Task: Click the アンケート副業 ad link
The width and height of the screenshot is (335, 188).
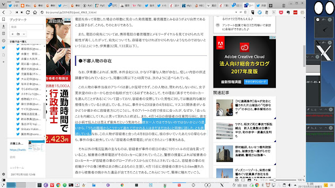Action: point(247,27)
